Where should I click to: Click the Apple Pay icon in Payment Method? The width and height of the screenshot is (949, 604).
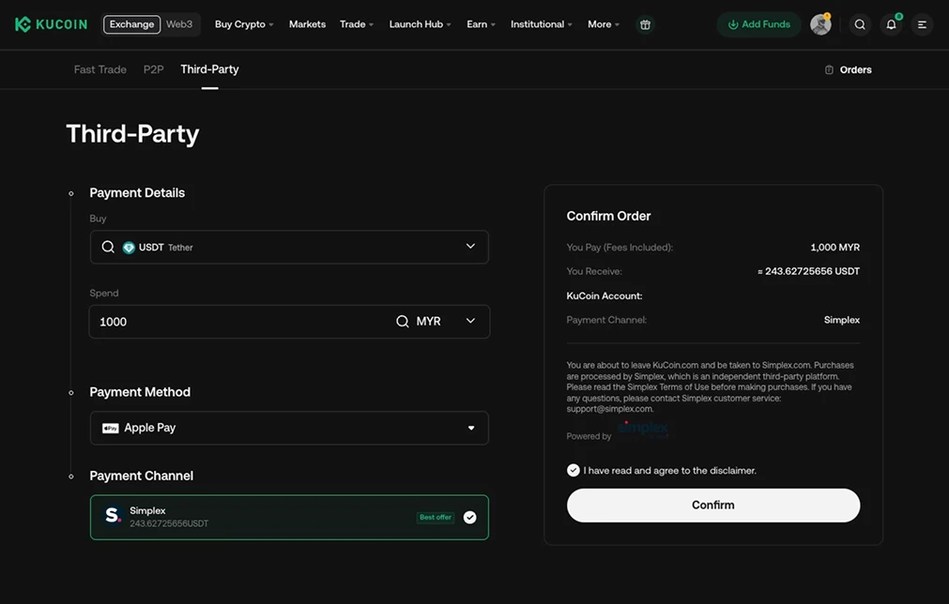point(107,428)
